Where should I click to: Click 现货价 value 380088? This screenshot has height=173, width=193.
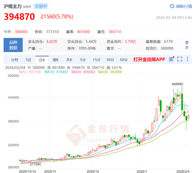(x=167, y=48)
